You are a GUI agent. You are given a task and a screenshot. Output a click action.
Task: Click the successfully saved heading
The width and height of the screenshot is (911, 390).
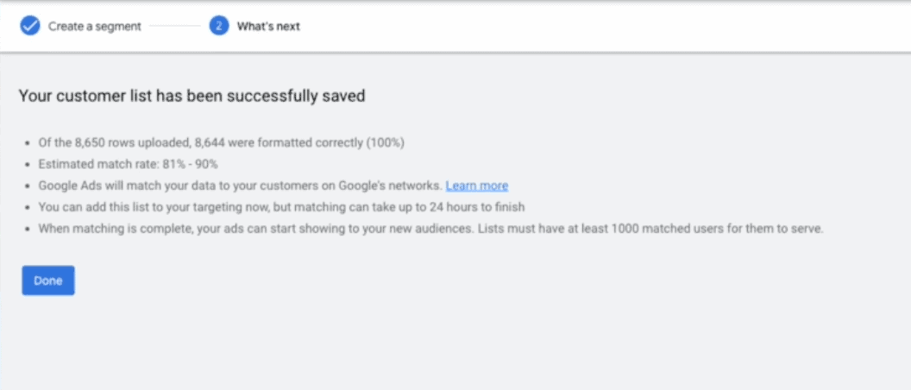[x=192, y=96]
